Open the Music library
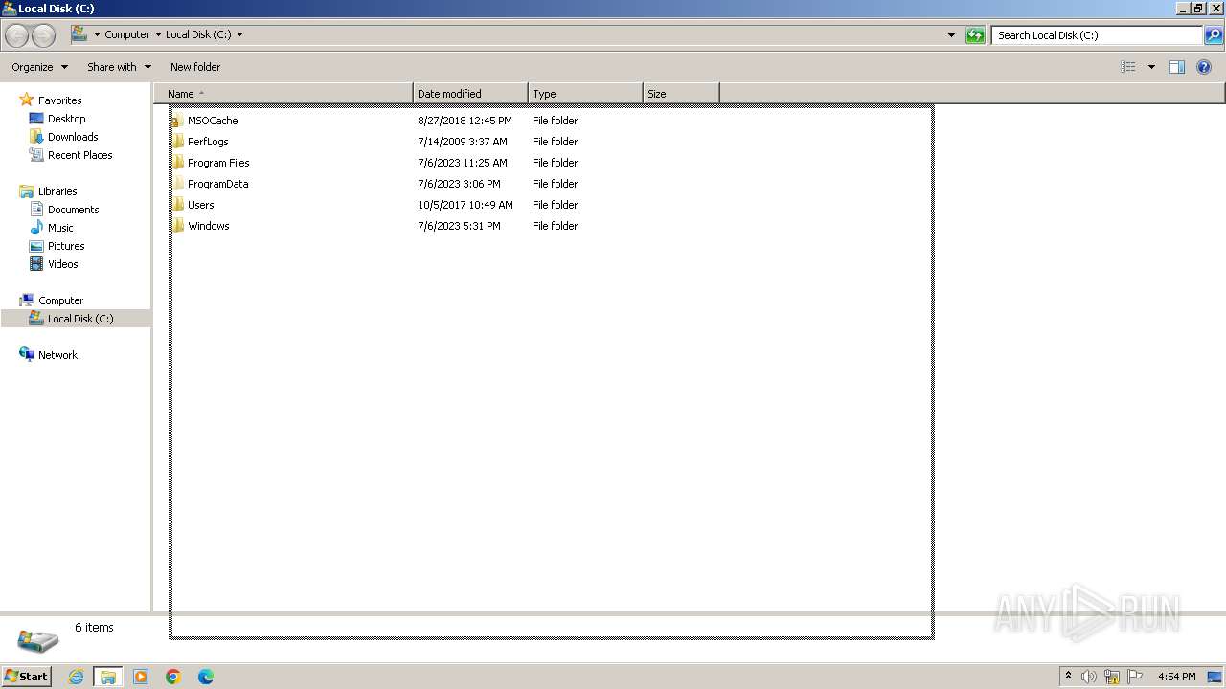The height and width of the screenshot is (689, 1226). tap(60, 228)
